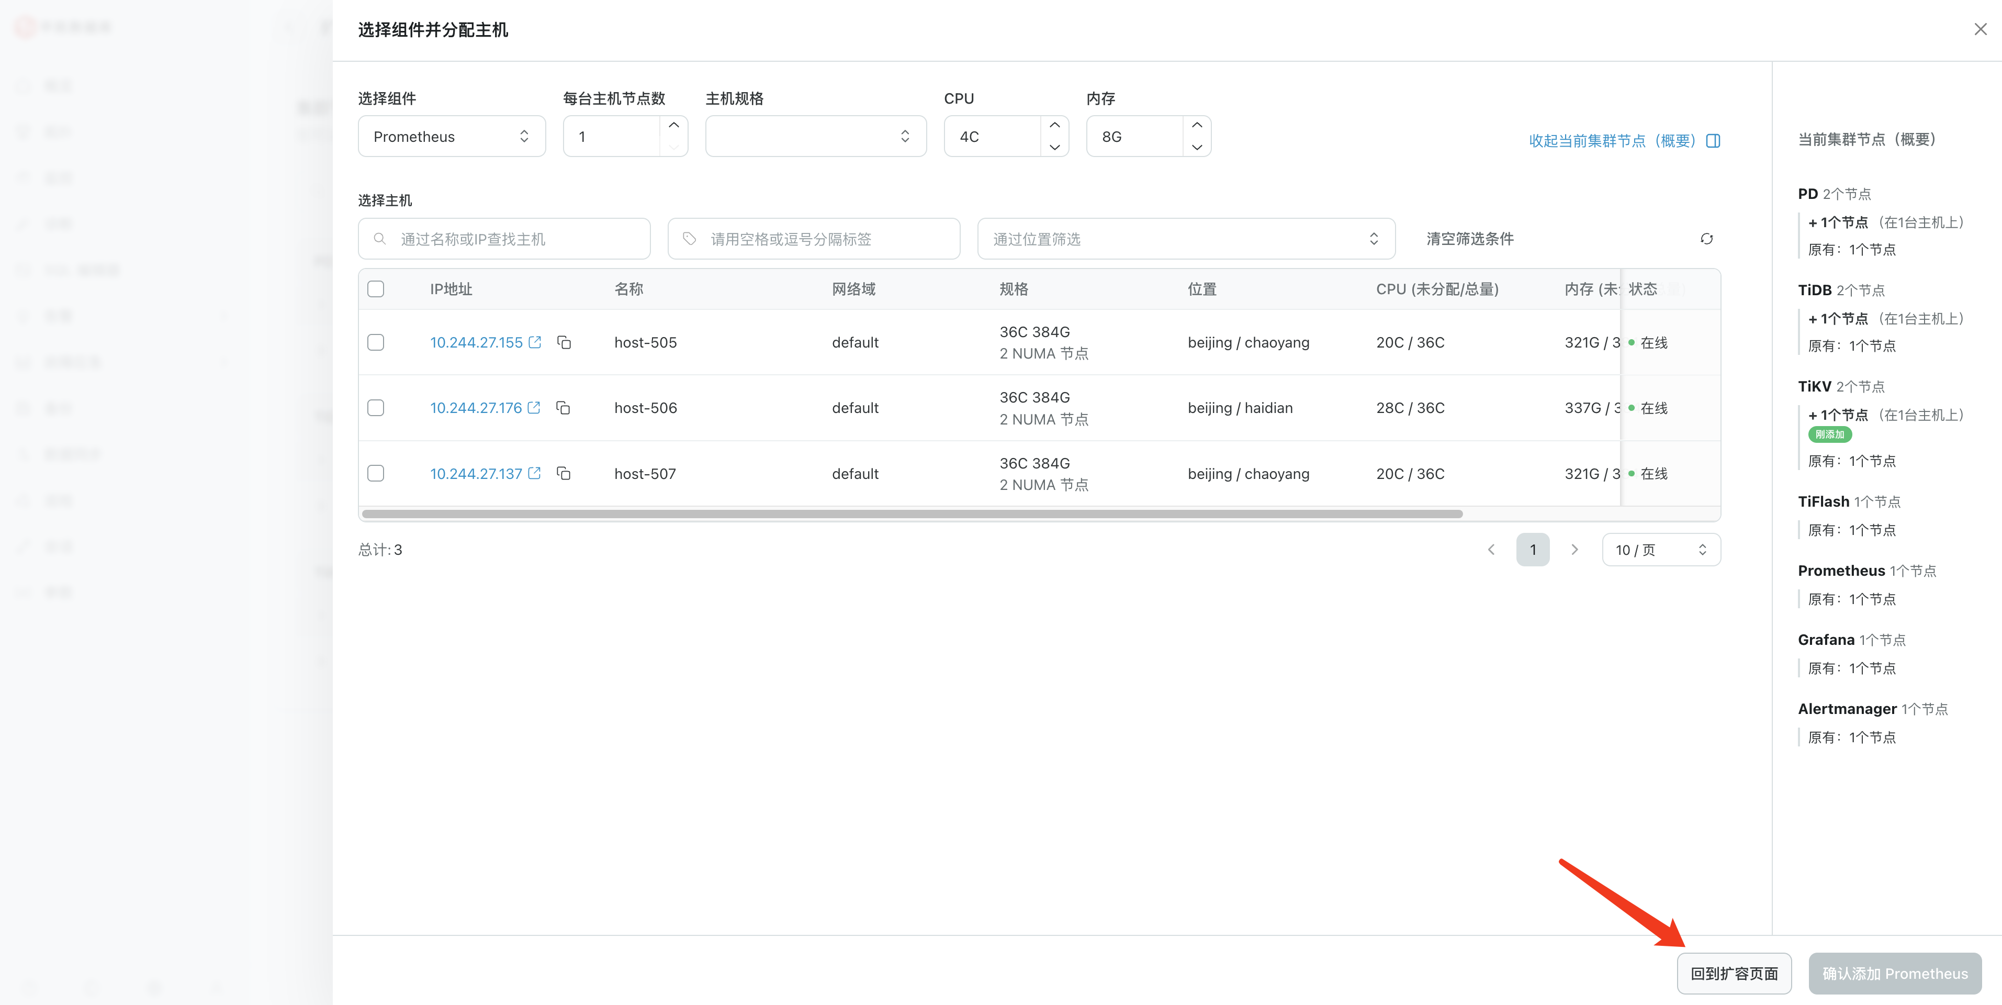Open external link for 10.244.27.155
Image resolution: width=2002 pixels, height=1005 pixels.
pos(535,343)
